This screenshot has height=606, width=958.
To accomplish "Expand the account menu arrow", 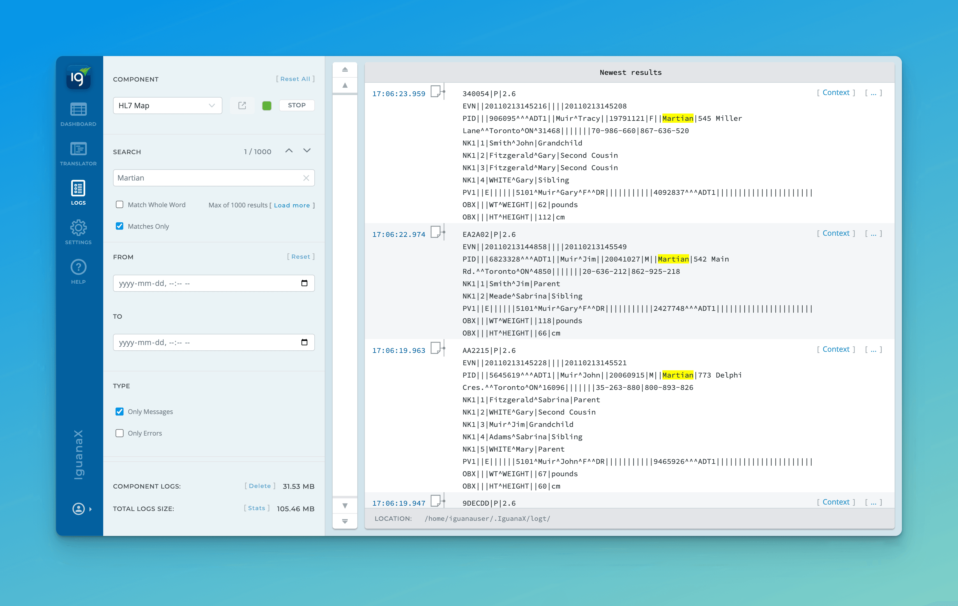I will click(x=91, y=509).
